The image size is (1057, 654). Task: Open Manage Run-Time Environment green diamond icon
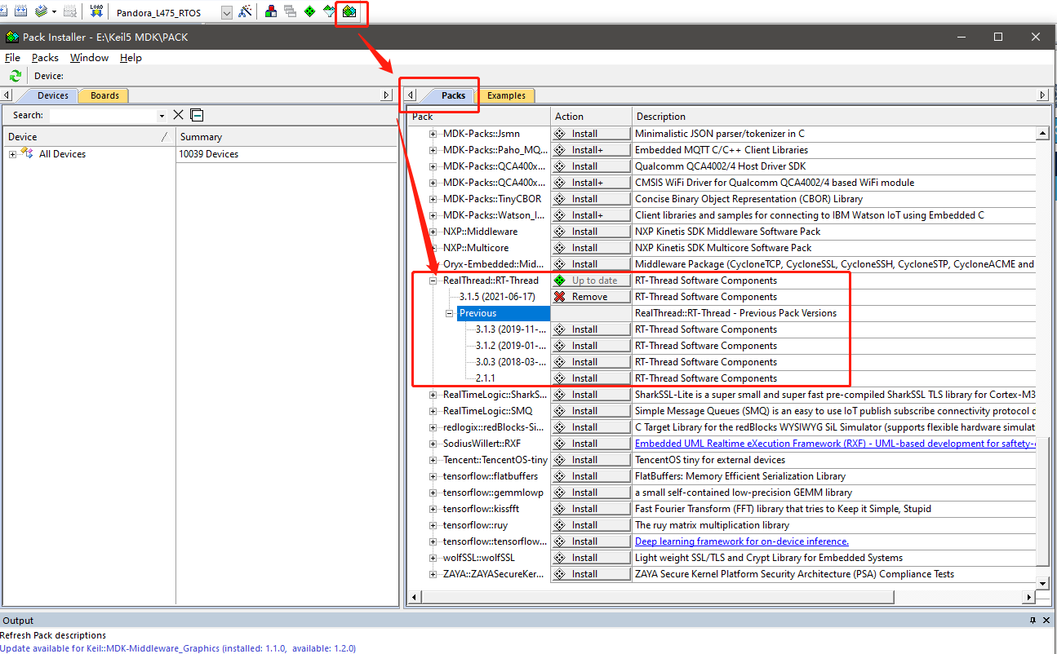pos(309,11)
